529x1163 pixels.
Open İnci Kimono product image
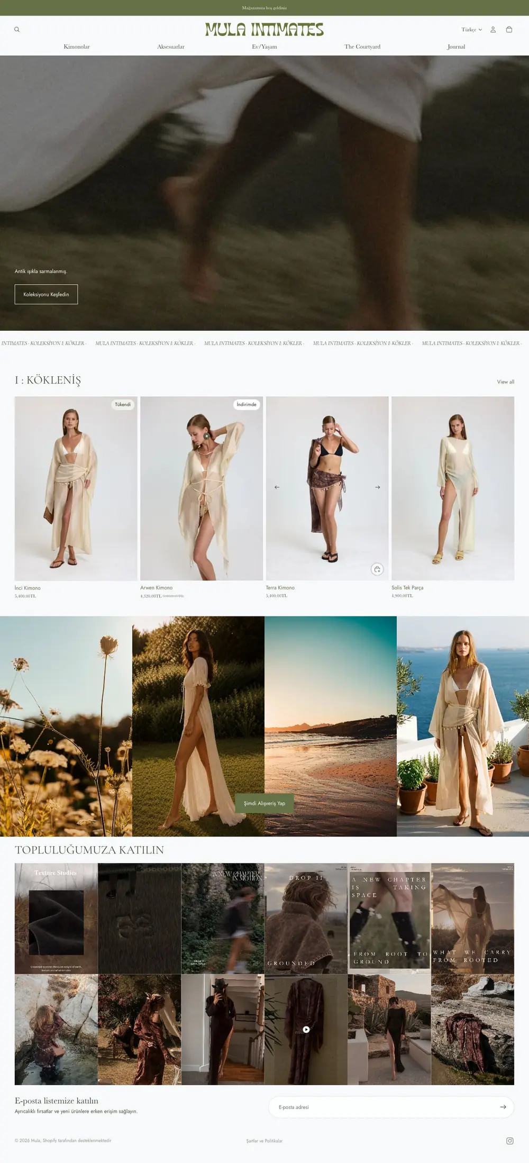coord(76,488)
